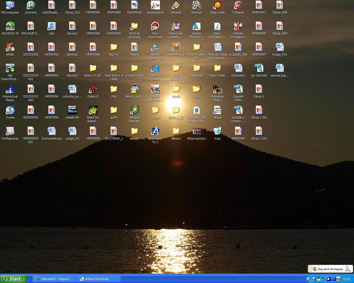Open the z Dzień Kobiet folder

[134, 70]
